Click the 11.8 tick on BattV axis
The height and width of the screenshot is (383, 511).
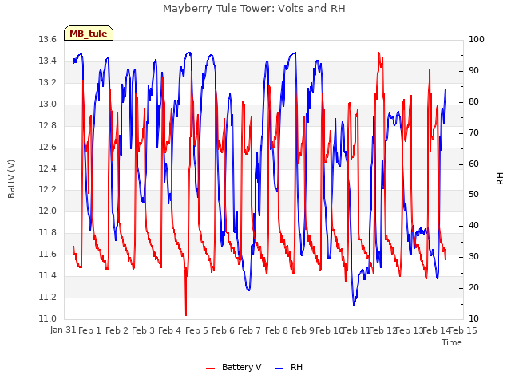(x=48, y=232)
